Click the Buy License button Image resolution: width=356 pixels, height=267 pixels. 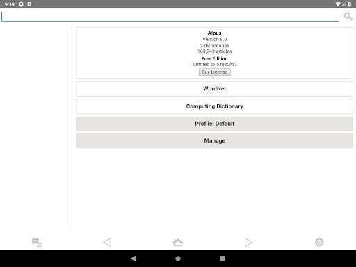click(215, 72)
